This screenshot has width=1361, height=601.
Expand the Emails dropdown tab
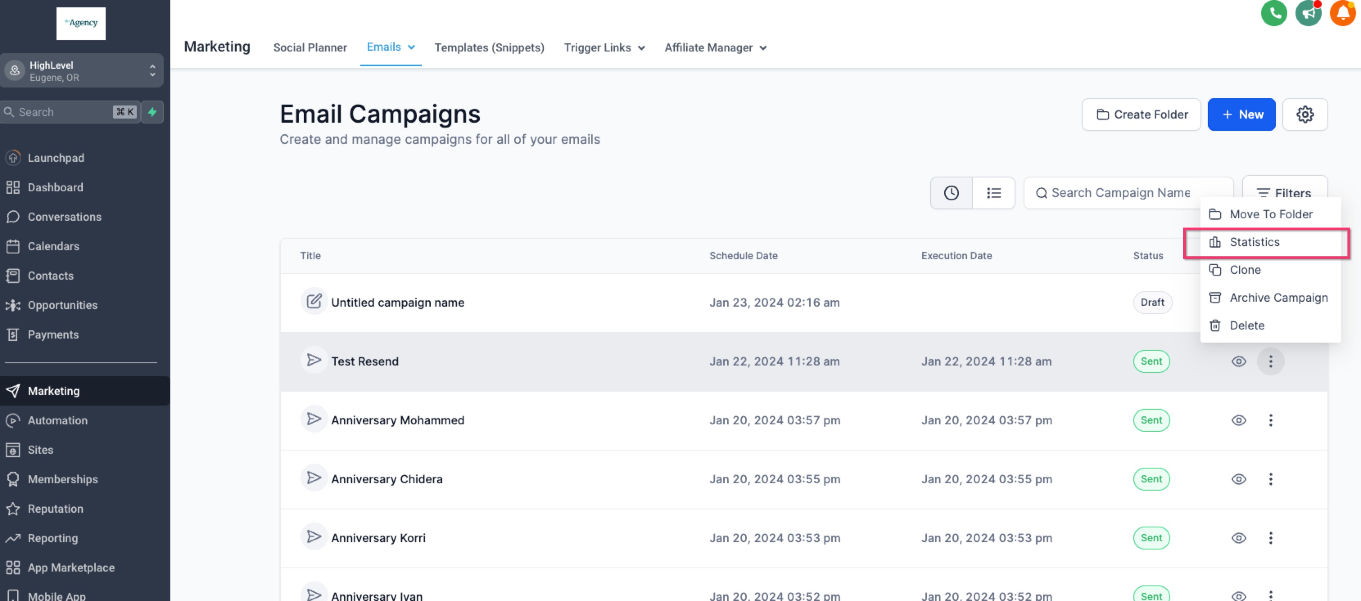click(x=391, y=47)
